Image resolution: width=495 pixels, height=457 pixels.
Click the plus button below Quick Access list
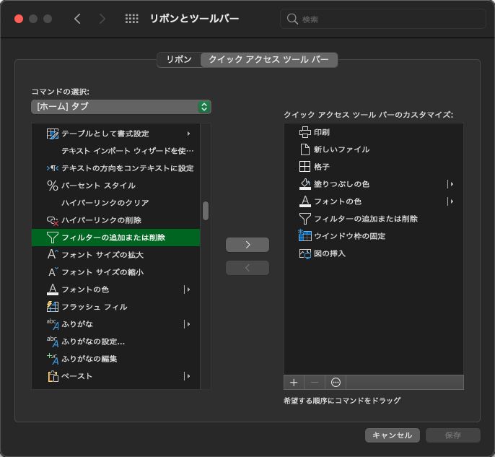(x=294, y=382)
